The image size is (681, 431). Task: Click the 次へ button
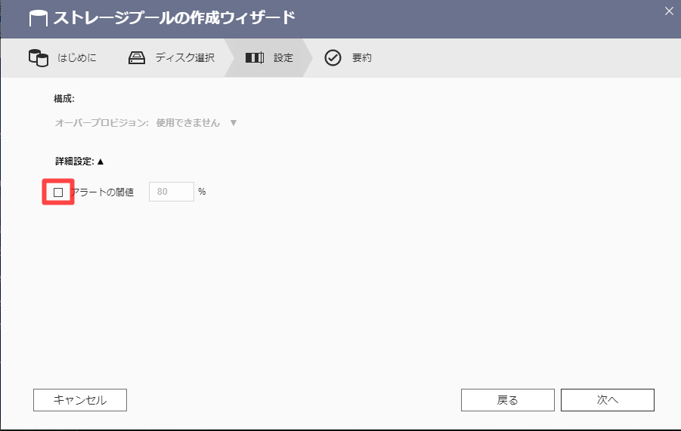(608, 400)
